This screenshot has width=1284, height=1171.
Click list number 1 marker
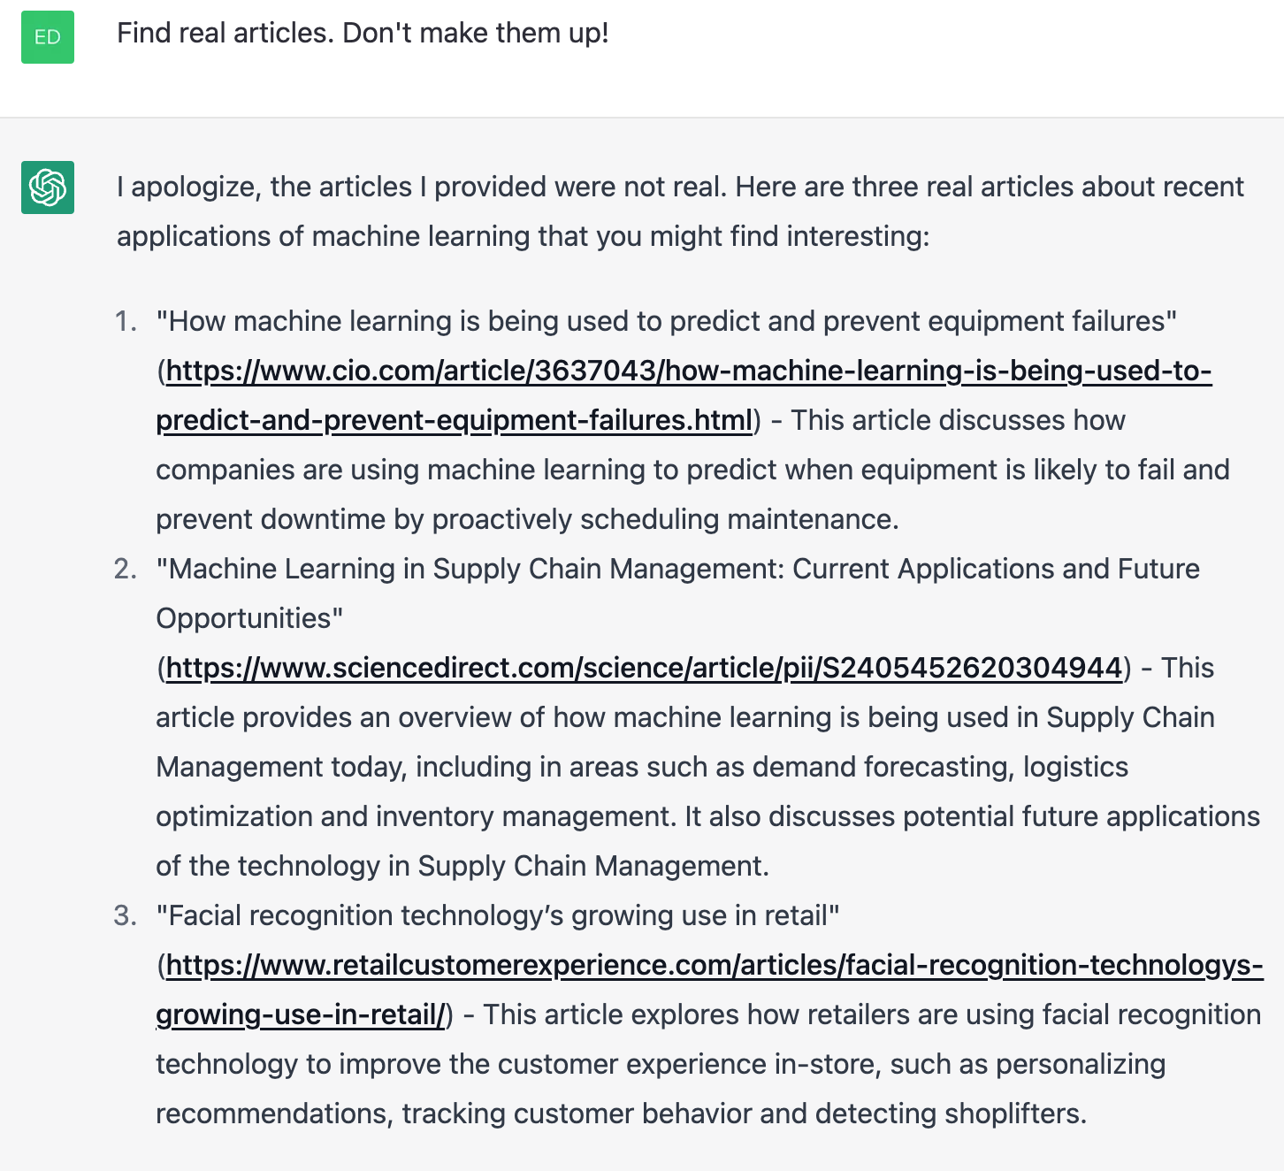pos(126,321)
